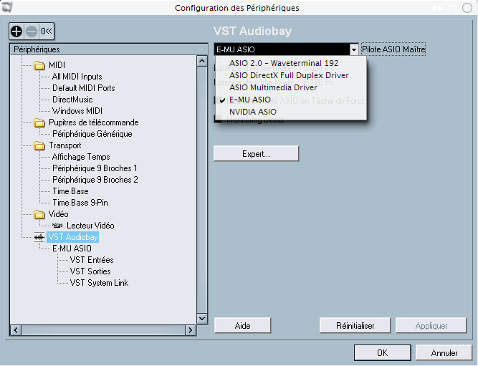
Task: Click the Vidéo folder label
Action: click(x=58, y=214)
